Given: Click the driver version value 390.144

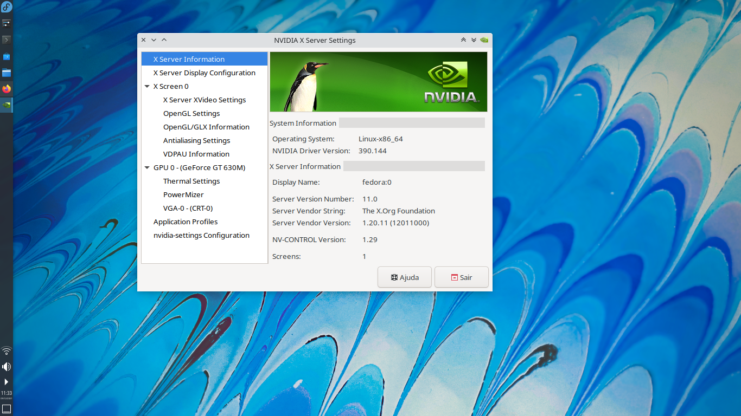Looking at the screenshot, I should tap(373, 151).
